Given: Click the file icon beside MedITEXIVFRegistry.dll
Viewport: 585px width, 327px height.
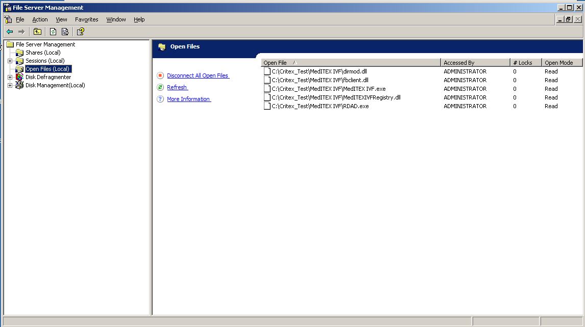Looking at the screenshot, I should pyautogui.click(x=267, y=97).
